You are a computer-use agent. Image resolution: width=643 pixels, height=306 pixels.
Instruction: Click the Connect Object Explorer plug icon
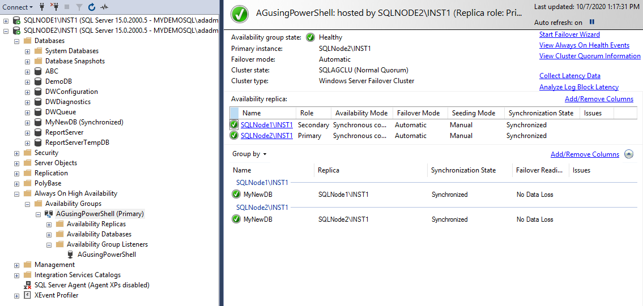coord(41,7)
